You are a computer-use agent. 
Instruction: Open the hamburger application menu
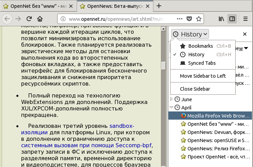245,19
